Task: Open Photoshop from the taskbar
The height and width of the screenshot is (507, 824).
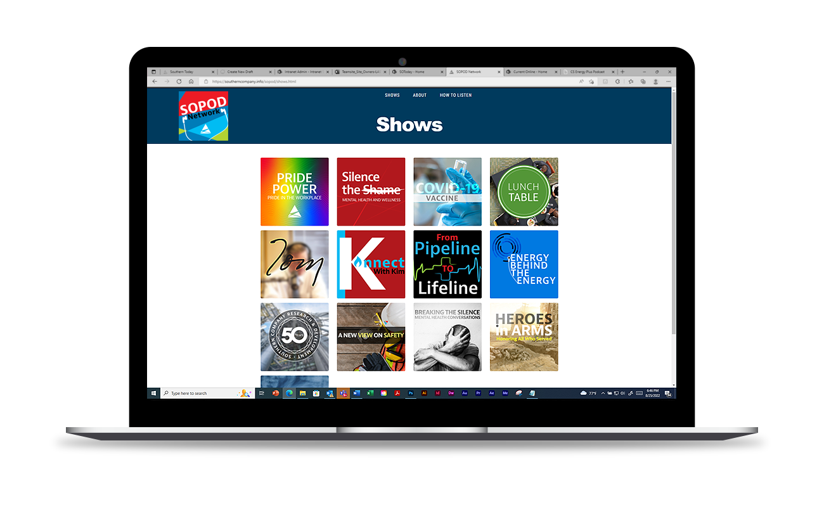Action: click(x=410, y=394)
